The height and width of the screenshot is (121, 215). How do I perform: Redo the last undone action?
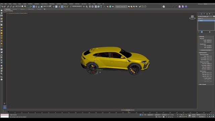point(5,7)
